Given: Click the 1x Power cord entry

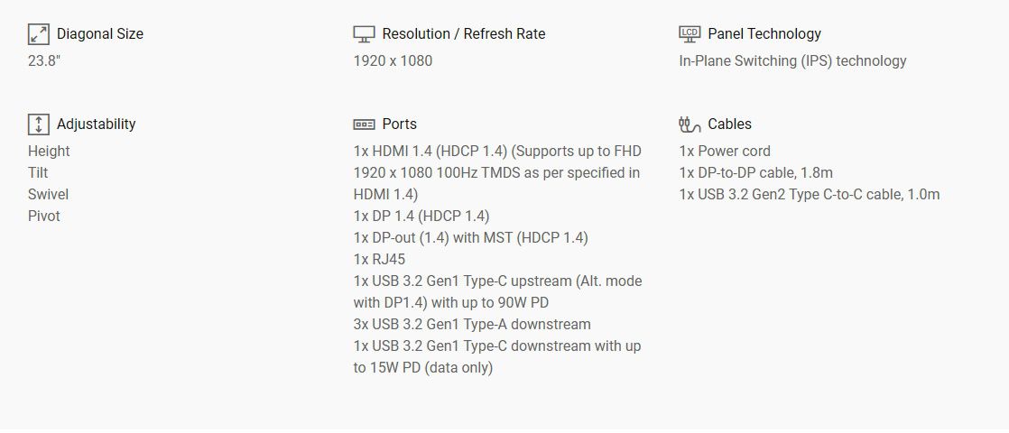Looking at the screenshot, I should coord(725,152).
